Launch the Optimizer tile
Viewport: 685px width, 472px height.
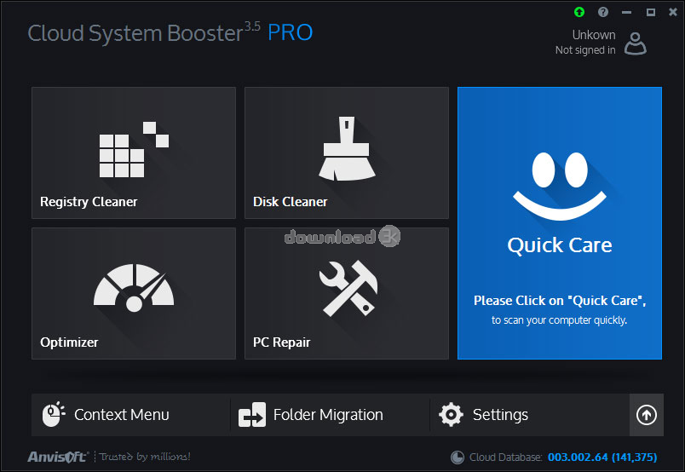click(x=134, y=293)
